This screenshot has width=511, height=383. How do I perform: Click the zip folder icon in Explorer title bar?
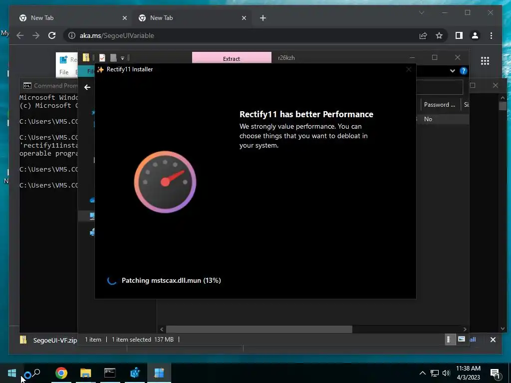click(x=86, y=58)
